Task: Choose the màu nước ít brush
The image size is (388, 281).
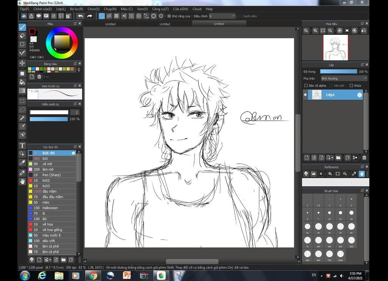Action: [52, 235]
